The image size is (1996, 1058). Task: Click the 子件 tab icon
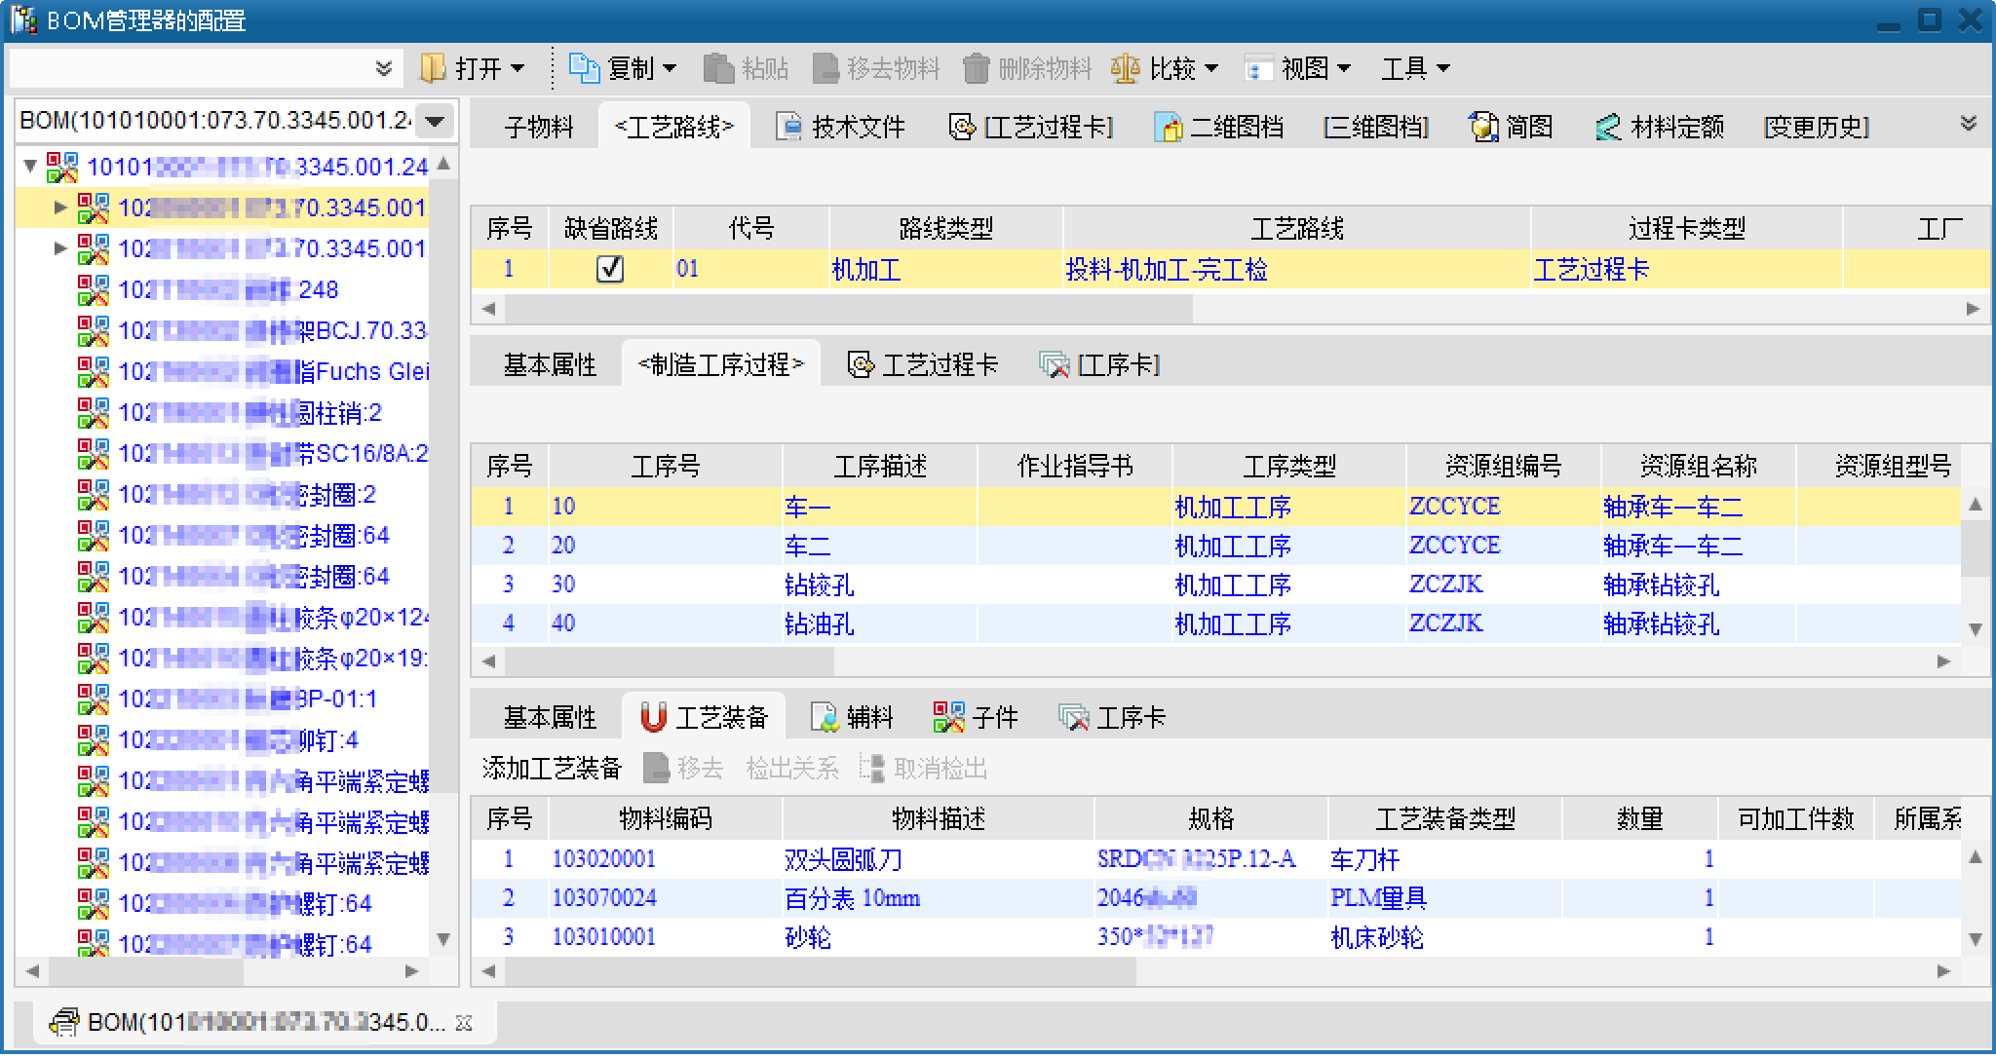pyautogui.click(x=948, y=718)
